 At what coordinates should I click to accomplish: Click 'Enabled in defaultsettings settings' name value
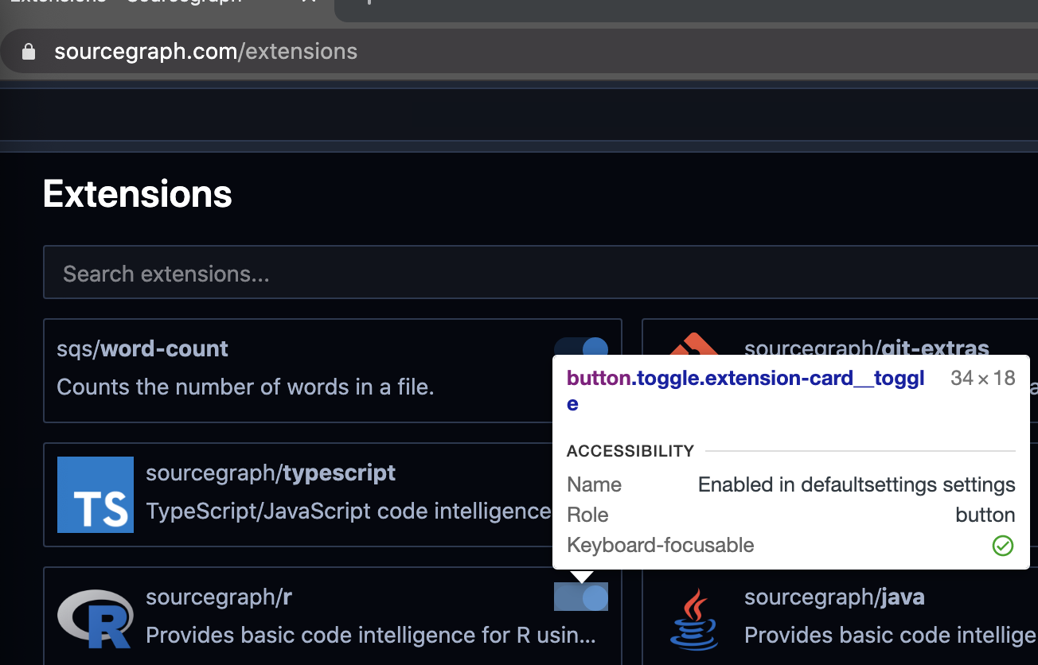click(857, 484)
